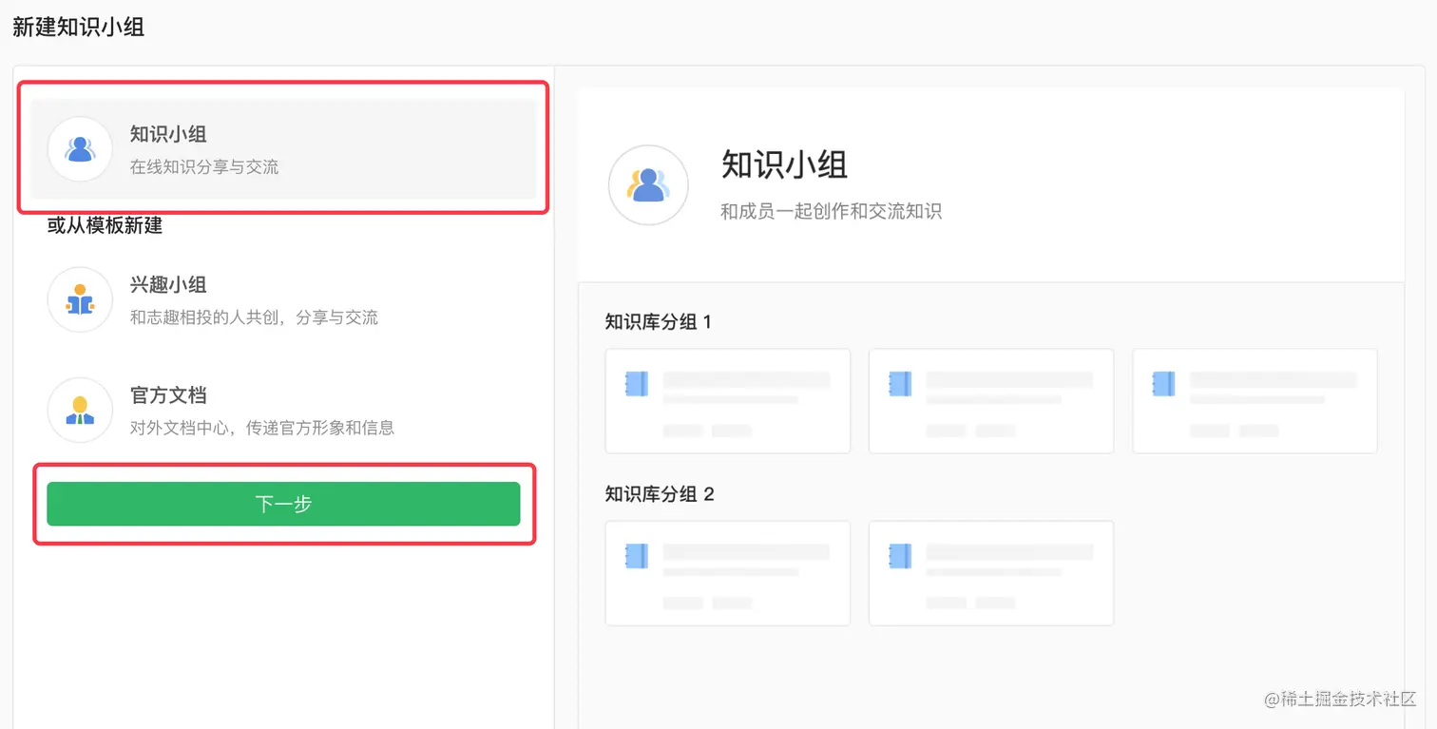Click description 对外文档中心，传递官方形象和信息
Screen dimensions: 1437x729
pos(262,428)
